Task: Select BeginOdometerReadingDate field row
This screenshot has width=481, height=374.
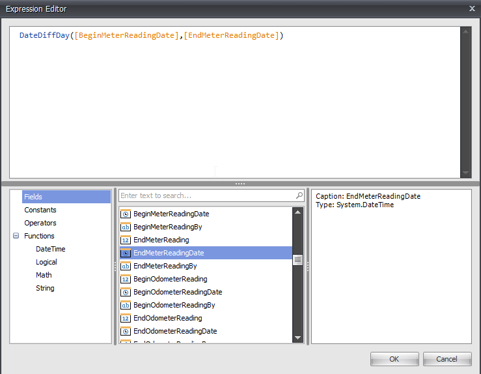Action: coord(206,293)
